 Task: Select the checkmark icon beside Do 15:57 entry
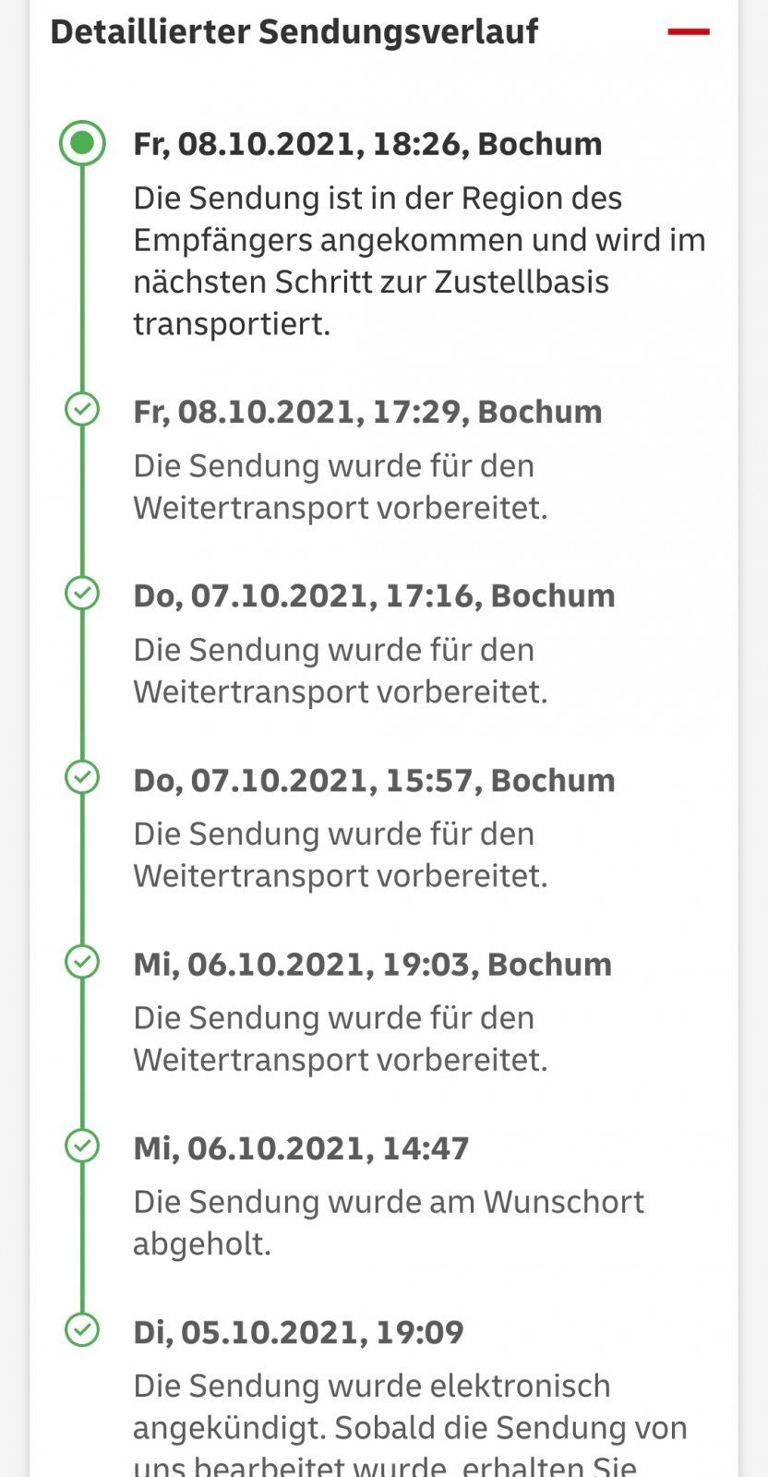click(82, 777)
